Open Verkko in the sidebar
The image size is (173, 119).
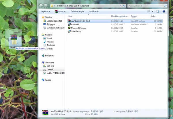click(x=48, y=80)
